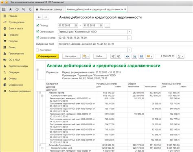
Task: Click the start date field 01.12.2016
Action: pos(66,26)
